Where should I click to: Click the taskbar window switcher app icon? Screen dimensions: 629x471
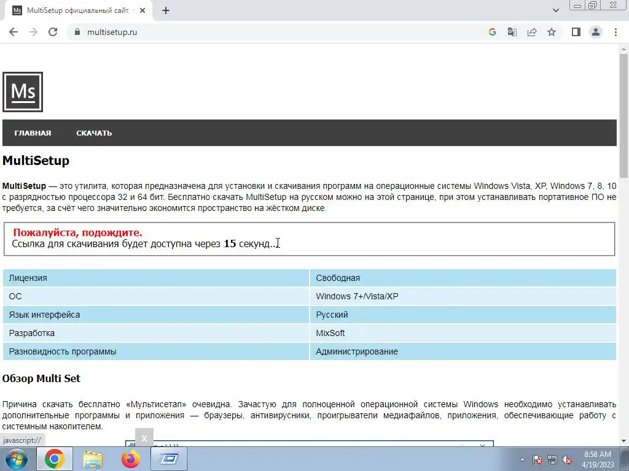168,459
